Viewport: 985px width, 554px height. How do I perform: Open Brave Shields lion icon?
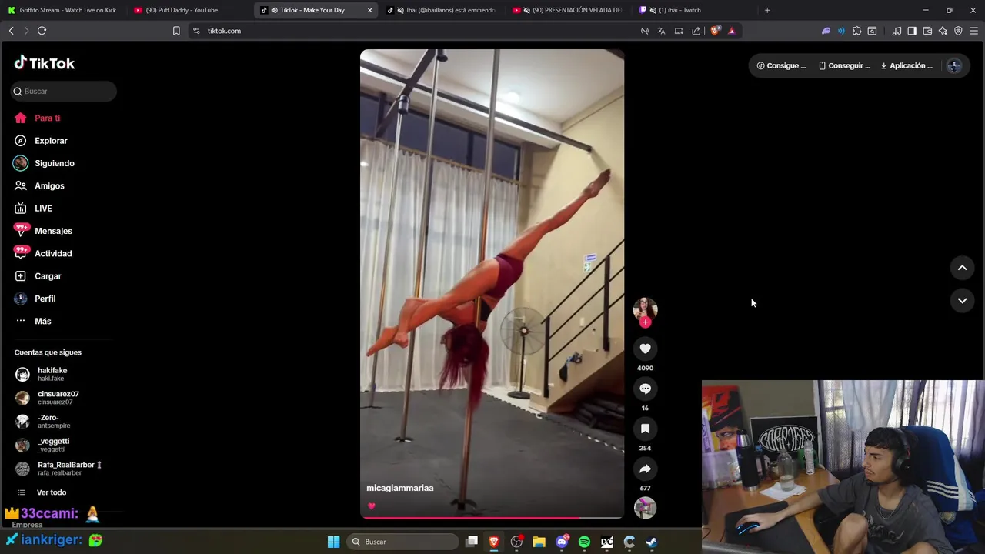pyautogui.click(x=715, y=31)
